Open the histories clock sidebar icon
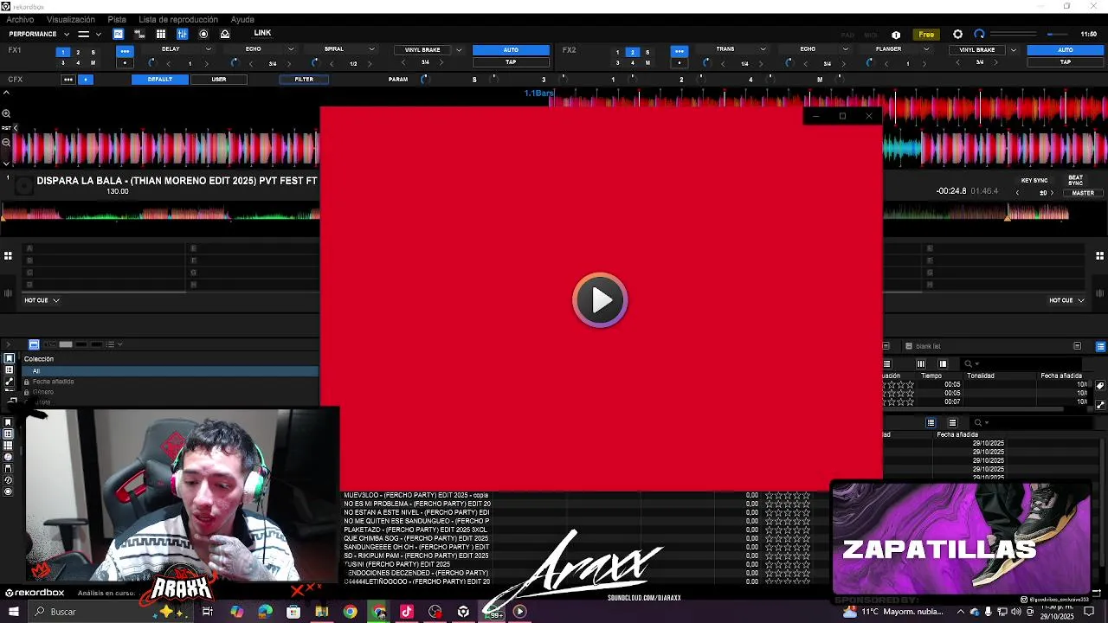Viewport: 1108px width, 623px height. tap(9, 480)
